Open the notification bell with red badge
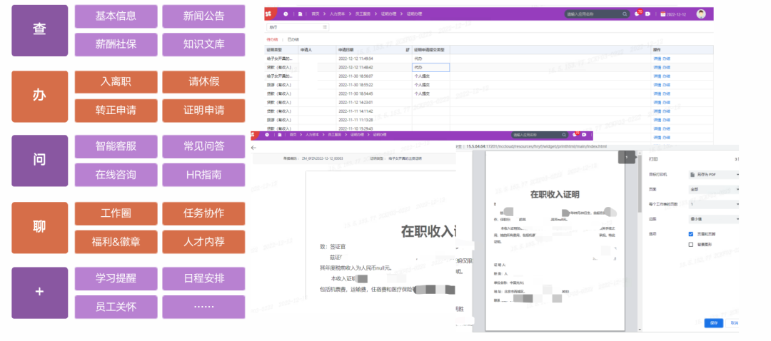 (637, 14)
